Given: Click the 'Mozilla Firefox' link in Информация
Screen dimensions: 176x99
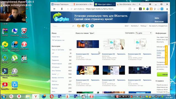Looking at the screenshot, I should (161, 50).
